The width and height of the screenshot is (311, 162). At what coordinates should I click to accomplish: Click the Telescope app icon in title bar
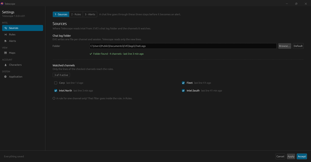click(x=2, y=4)
